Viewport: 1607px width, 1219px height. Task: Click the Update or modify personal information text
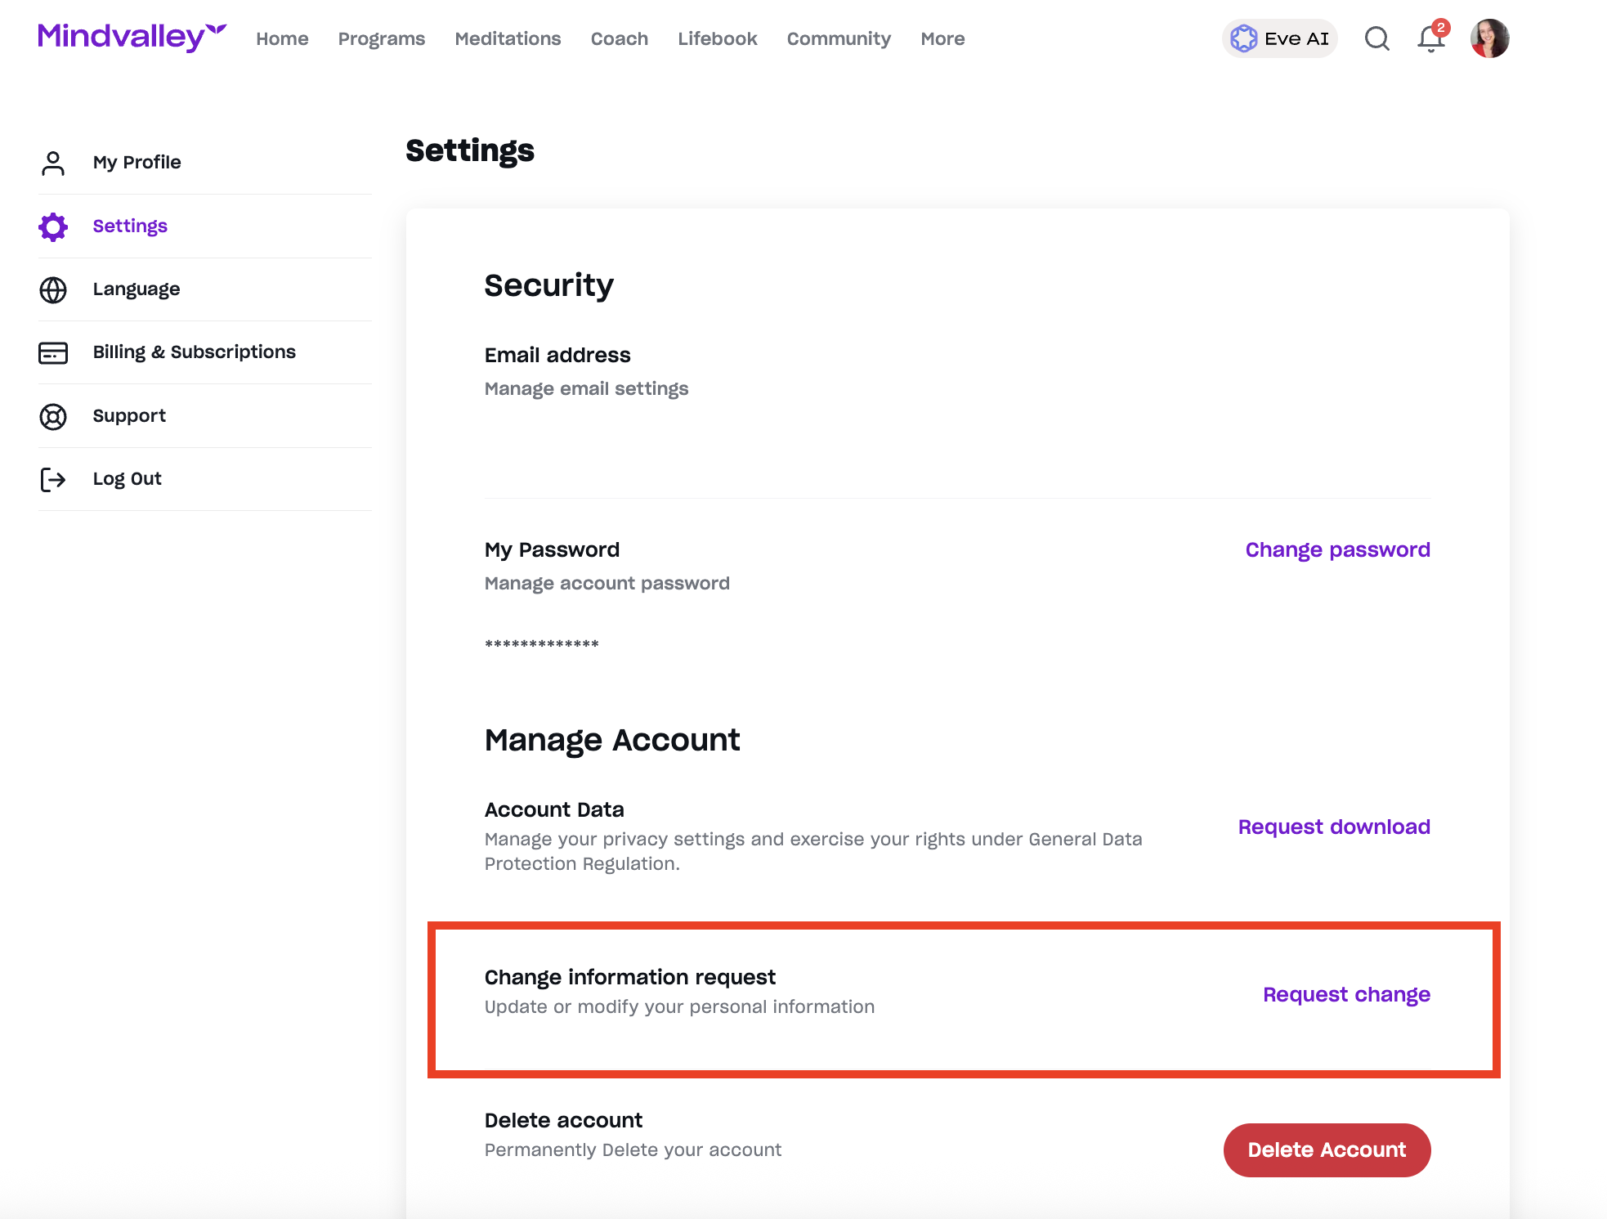680,1006
